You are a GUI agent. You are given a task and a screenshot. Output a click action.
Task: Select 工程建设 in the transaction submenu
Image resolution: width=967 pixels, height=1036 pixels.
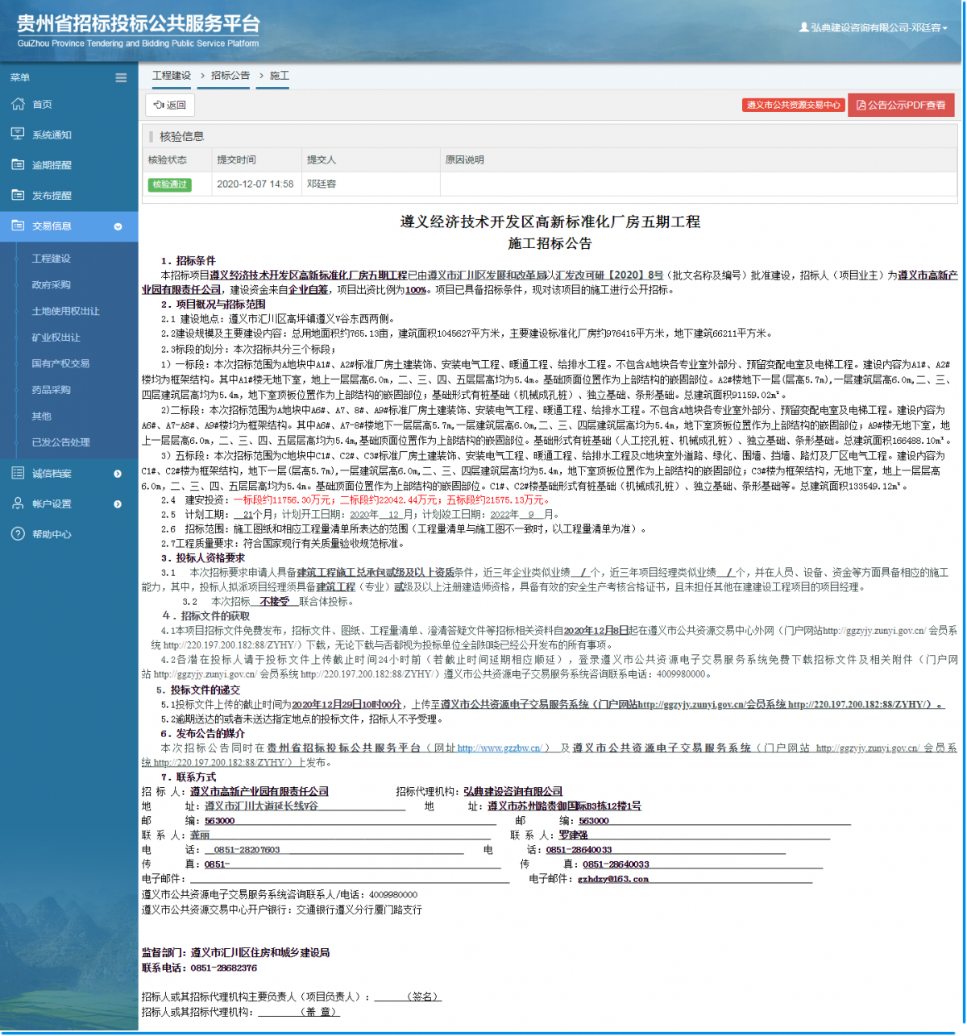tap(54, 259)
